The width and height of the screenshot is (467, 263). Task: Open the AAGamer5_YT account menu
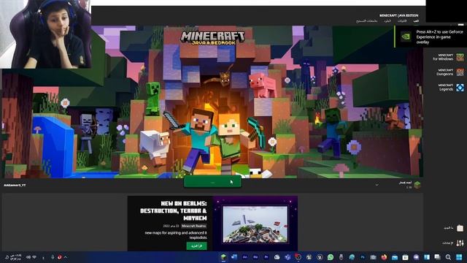pyautogui.click(x=15, y=185)
